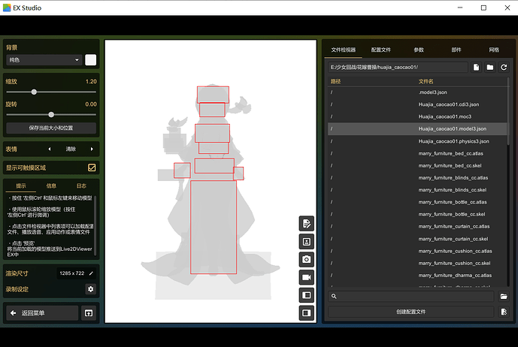518x347 pixels.
Task: Click the EX Studio app logo
Action: [7, 8]
